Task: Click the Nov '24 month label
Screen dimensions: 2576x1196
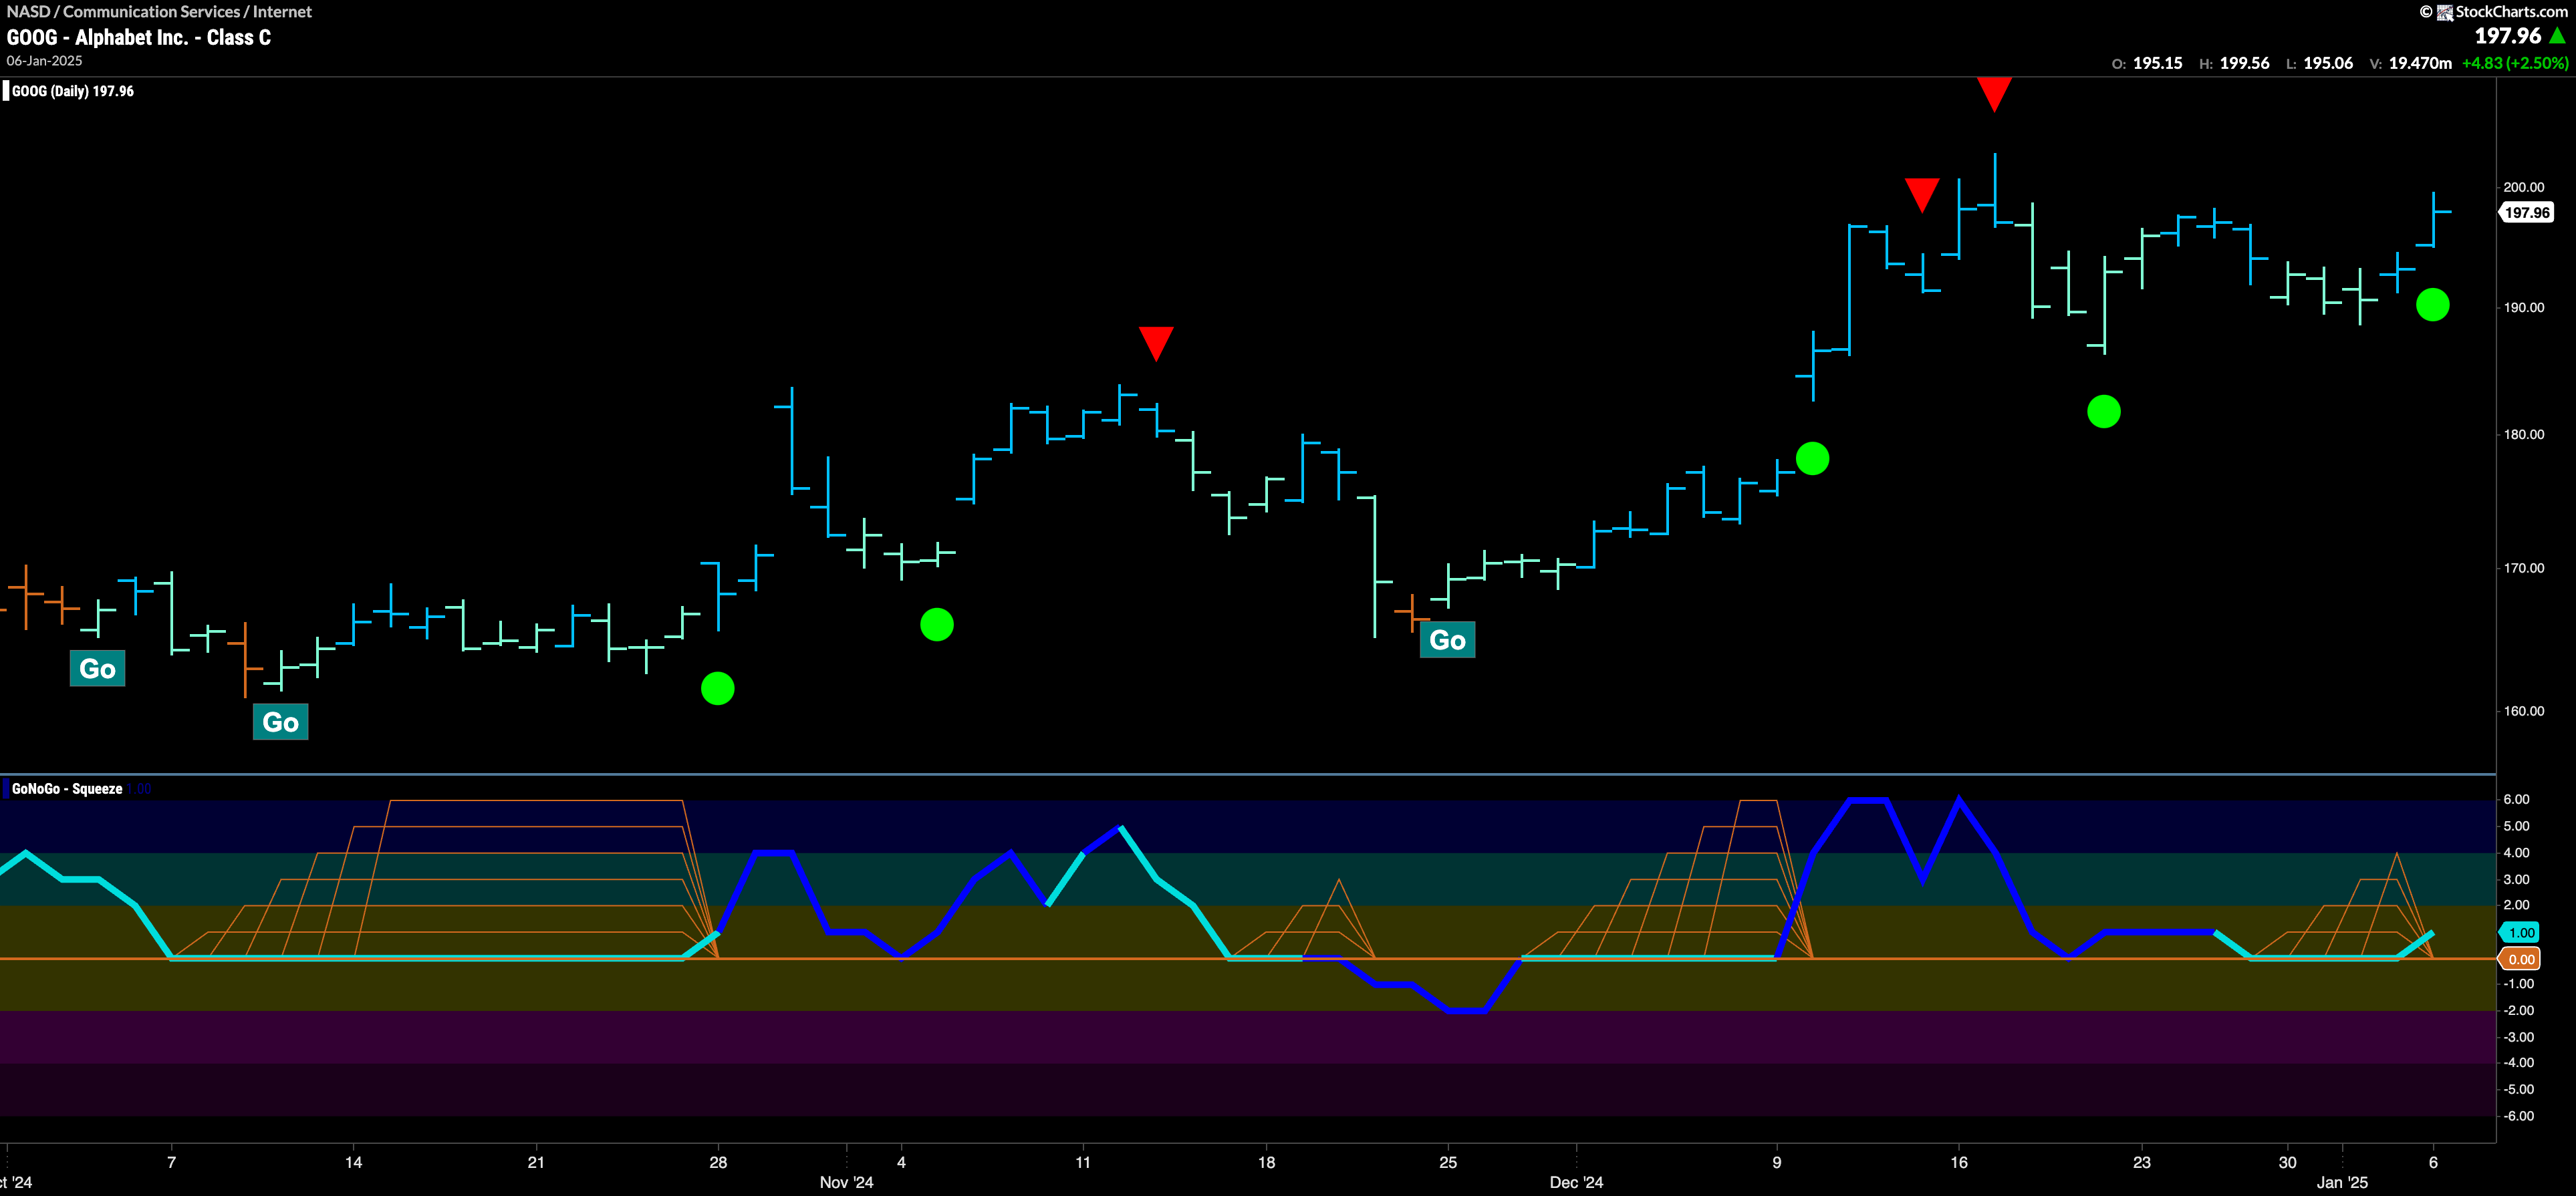Action: 846,1182
